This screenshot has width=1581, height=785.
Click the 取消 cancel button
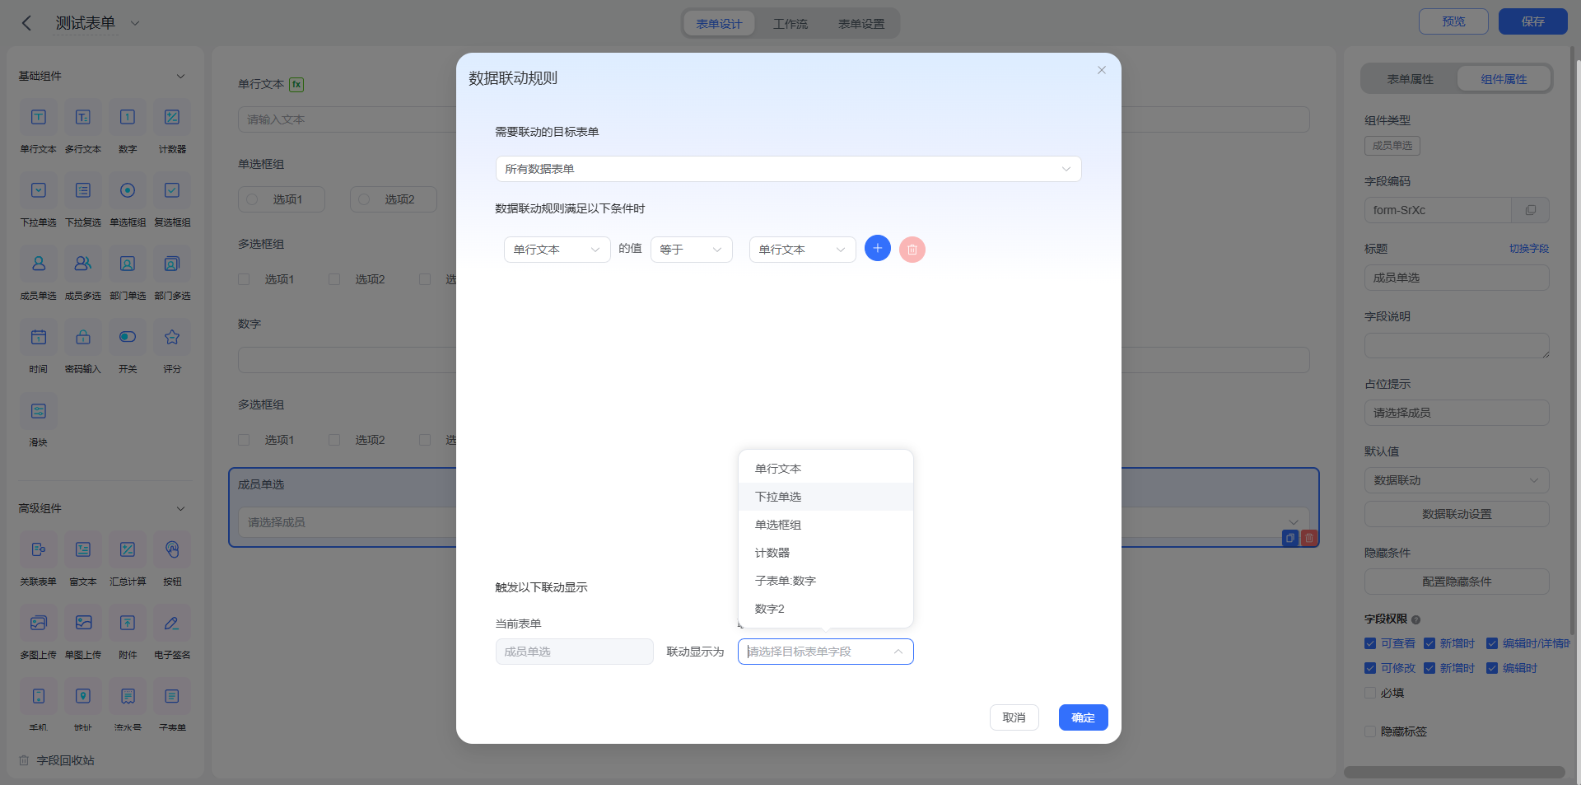1014,717
